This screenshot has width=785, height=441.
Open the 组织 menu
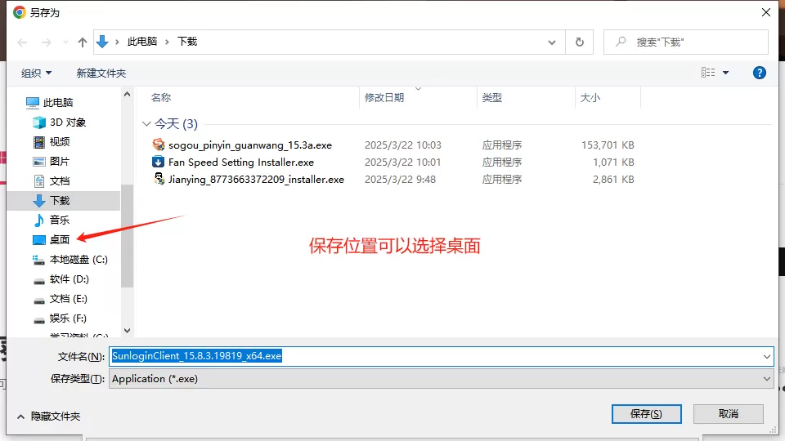point(36,73)
